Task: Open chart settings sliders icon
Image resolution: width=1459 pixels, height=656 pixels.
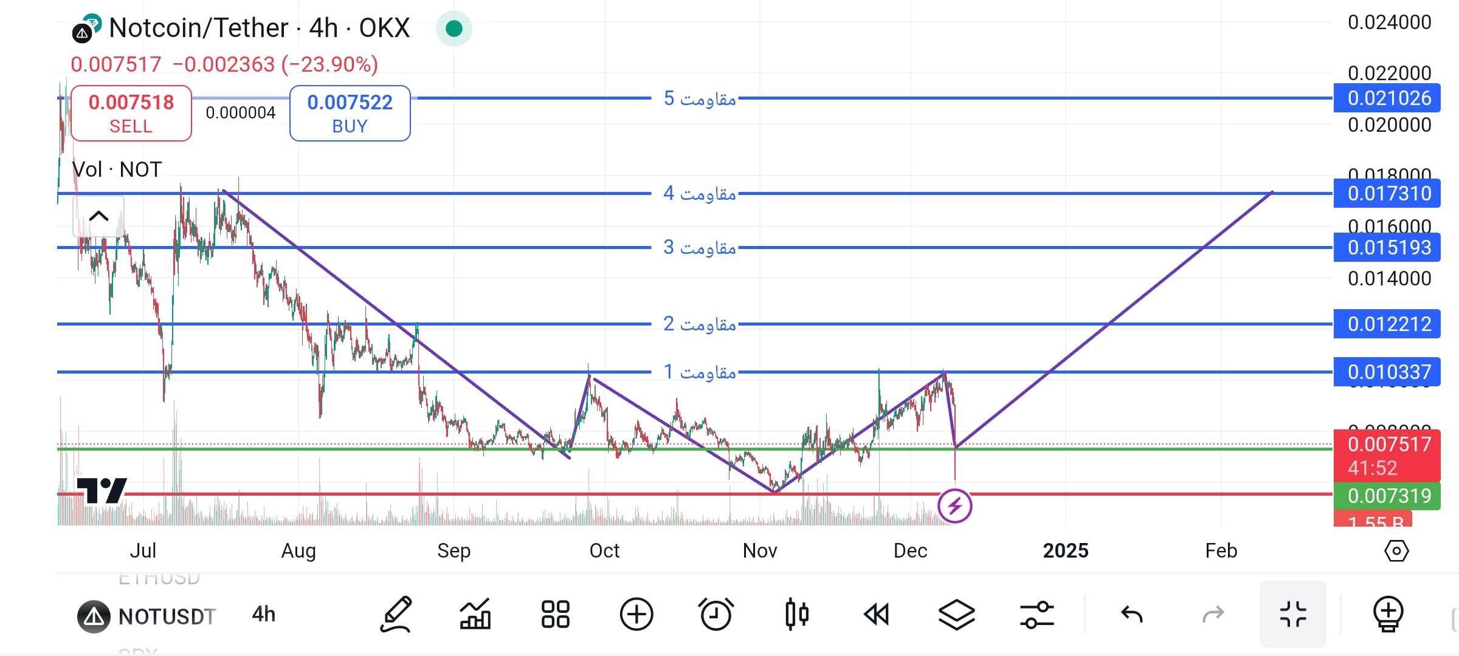Action: point(1036,615)
